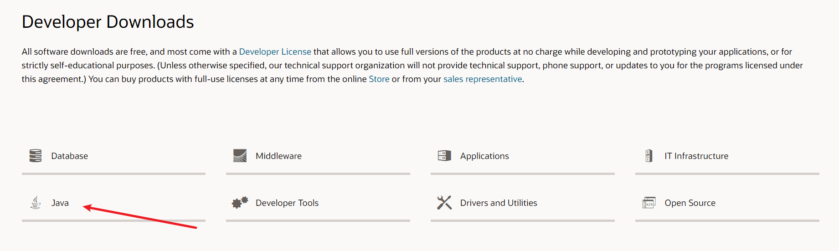Click the Java coffee cup icon

coord(36,202)
